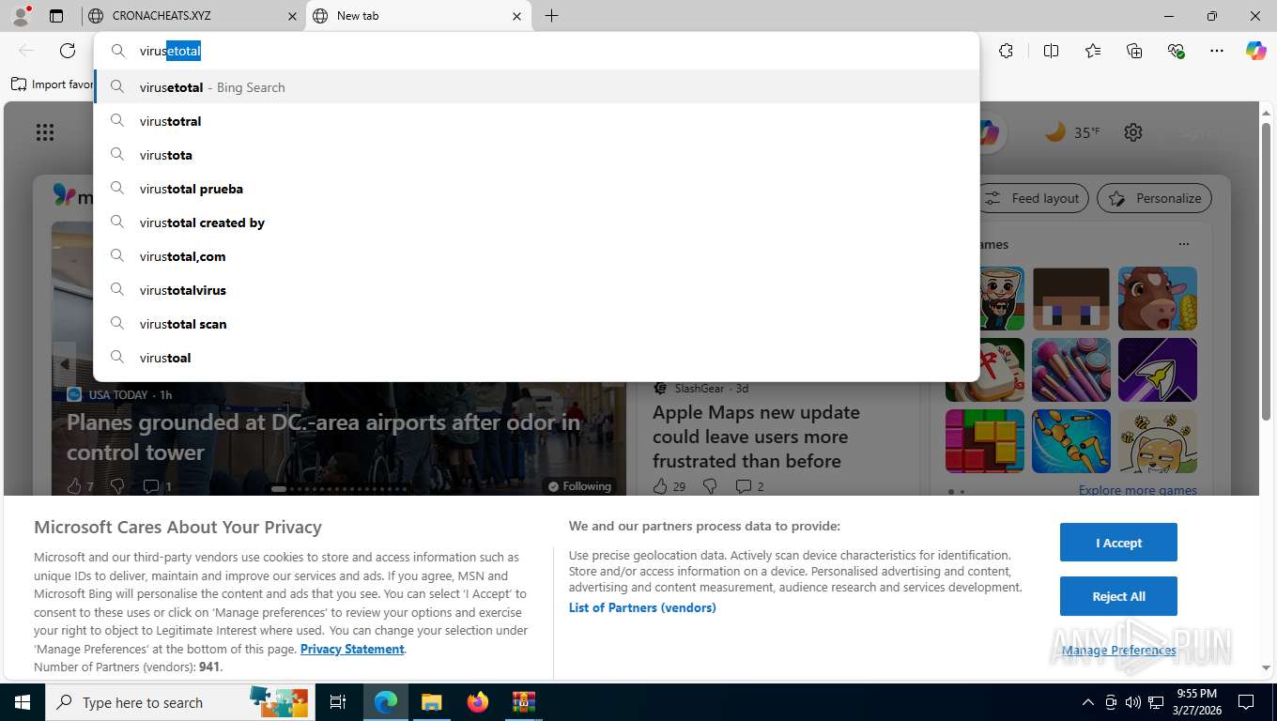This screenshot has width=1277, height=721.
Task: Open the Explore more games link
Action: pos(1137,490)
